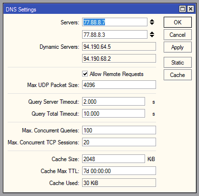The height and width of the screenshot is (196, 199).
Task: Edit the Max. Concurrent Queries field
Action: tap(119, 130)
